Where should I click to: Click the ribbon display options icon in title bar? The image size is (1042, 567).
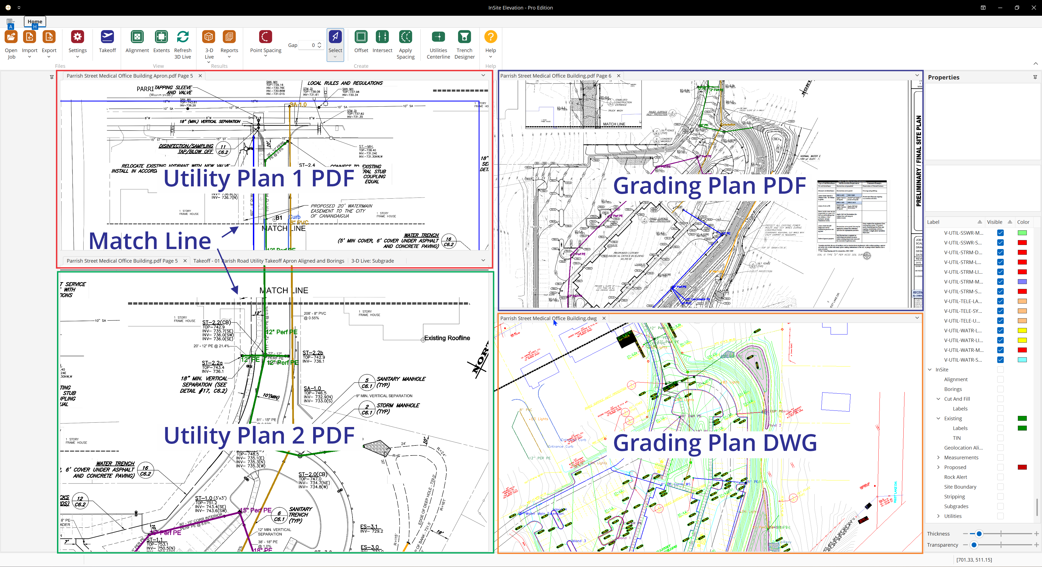pos(983,8)
